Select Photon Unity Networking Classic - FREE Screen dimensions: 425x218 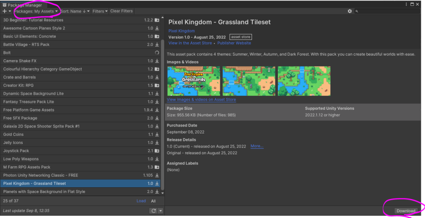[80, 175]
